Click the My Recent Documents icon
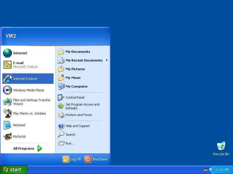 (61, 60)
